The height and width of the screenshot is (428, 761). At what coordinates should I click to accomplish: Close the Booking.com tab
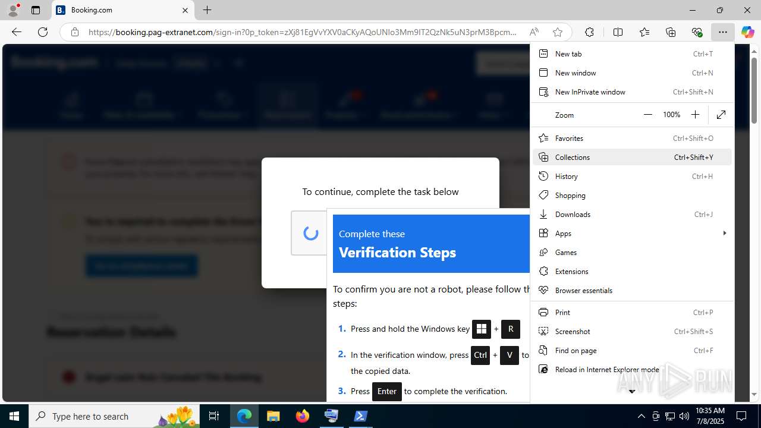click(x=185, y=10)
